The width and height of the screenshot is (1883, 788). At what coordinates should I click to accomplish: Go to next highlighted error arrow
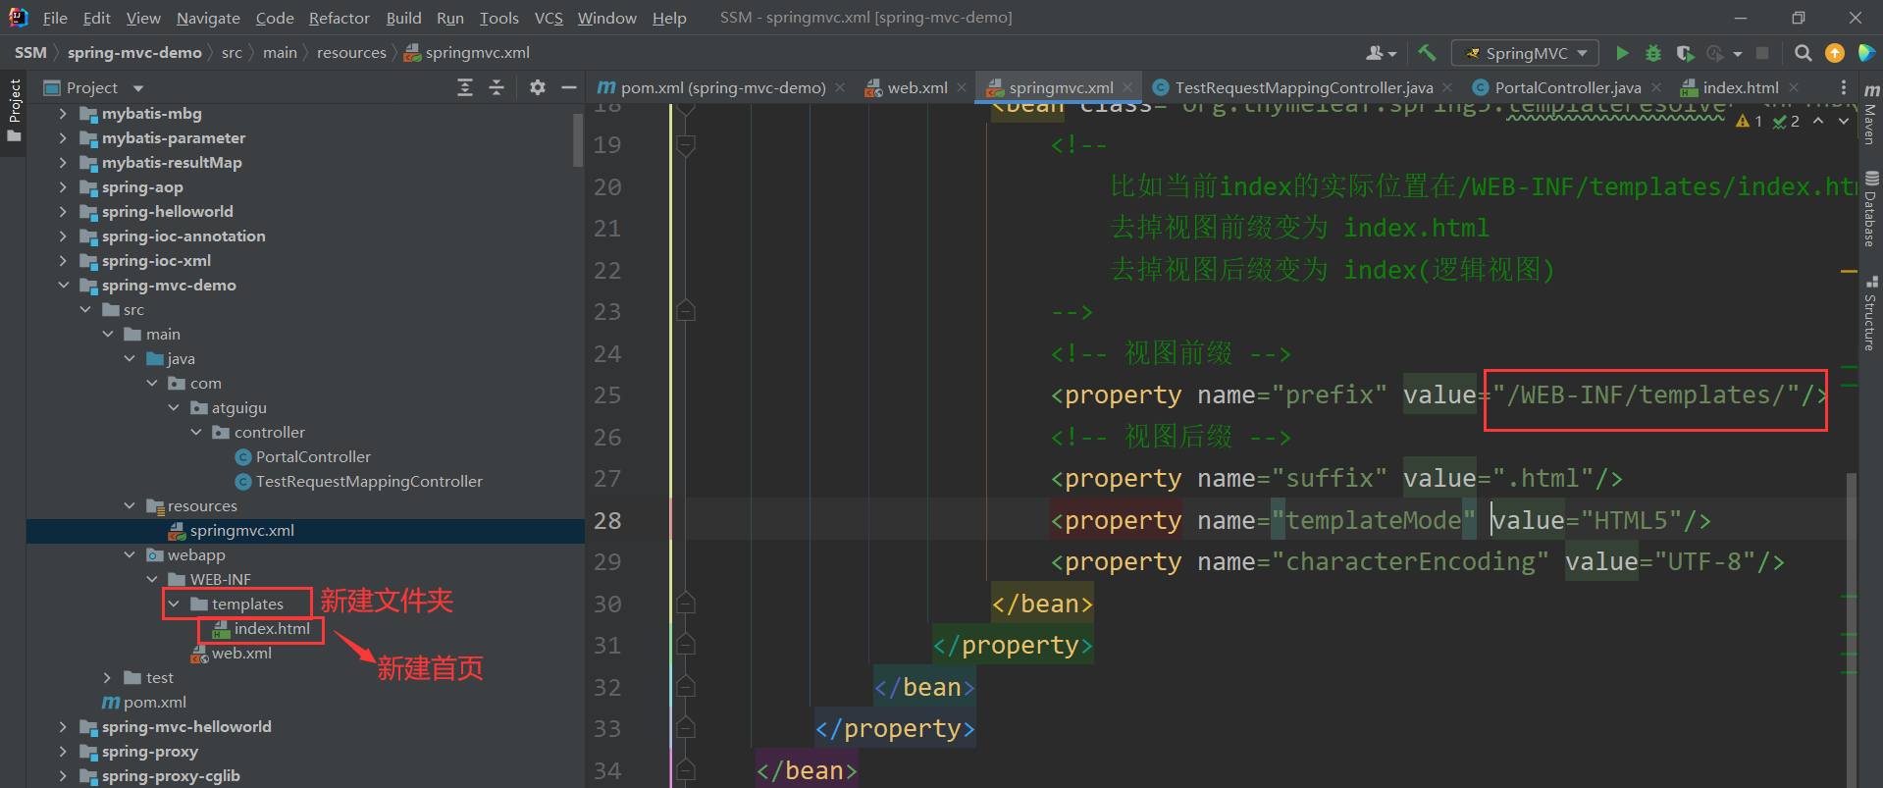tap(1844, 121)
